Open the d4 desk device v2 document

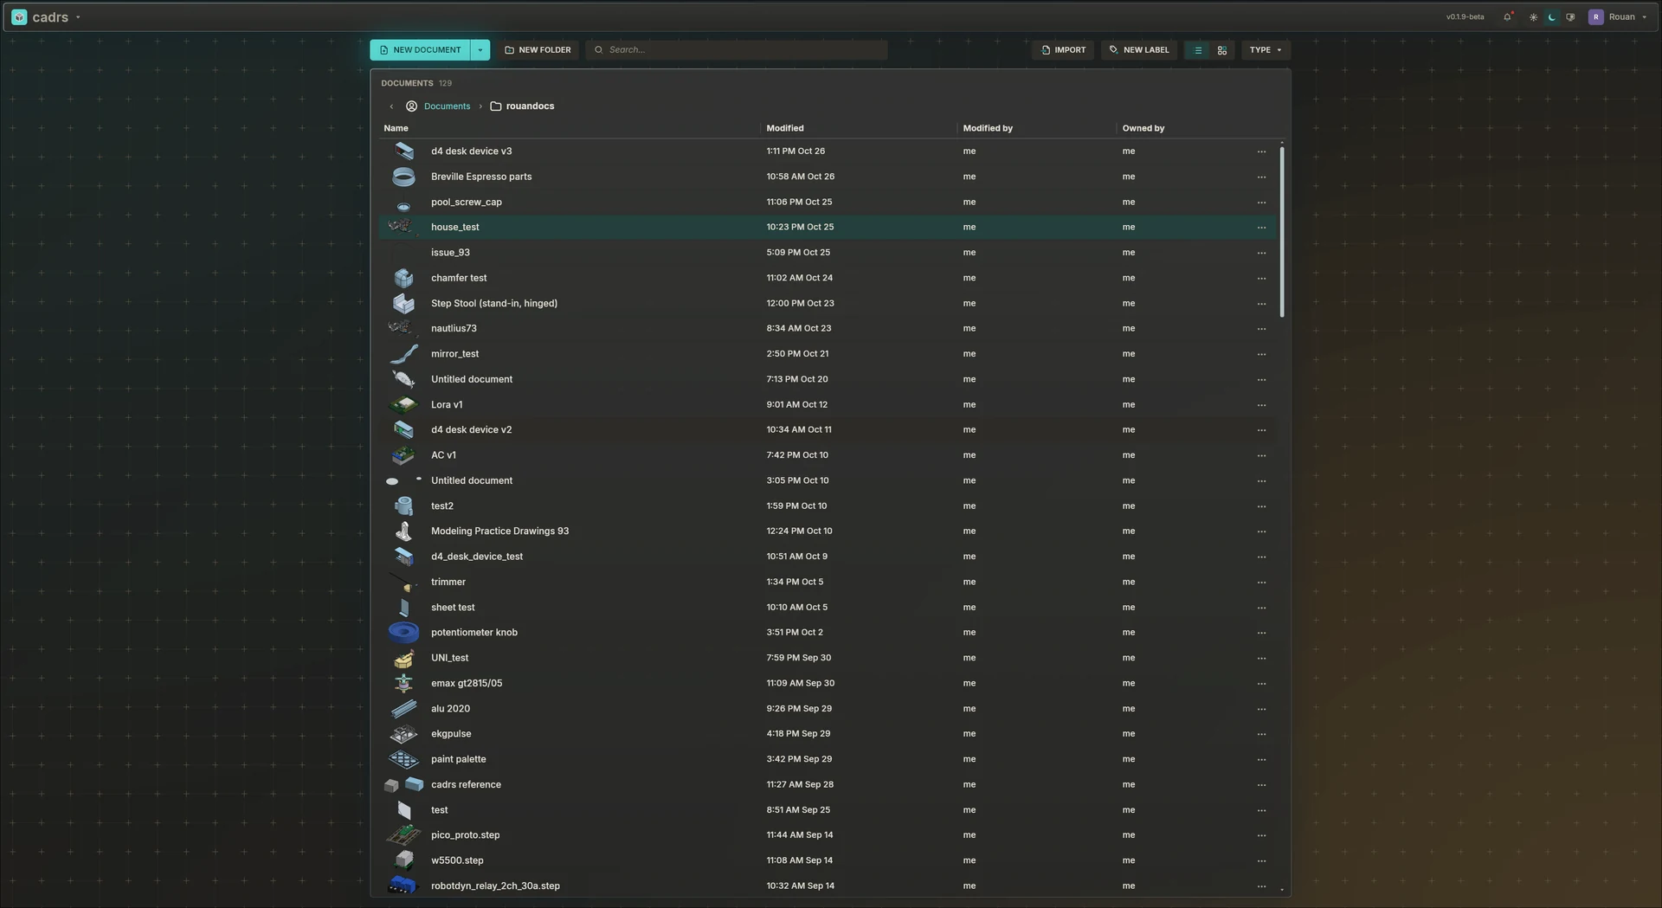(471, 430)
